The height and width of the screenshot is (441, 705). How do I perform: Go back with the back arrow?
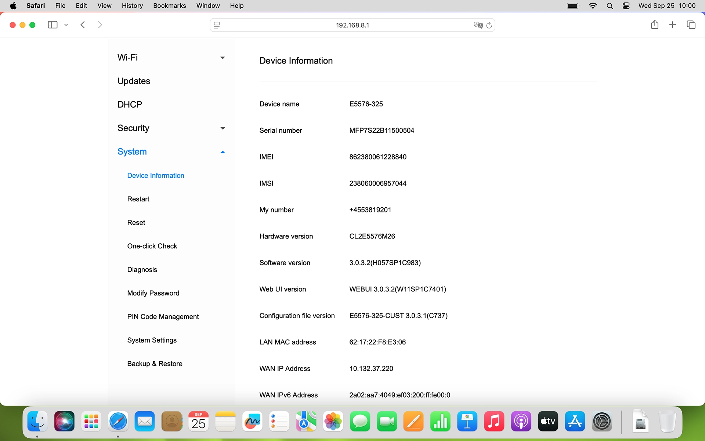[x=83, y=25]
